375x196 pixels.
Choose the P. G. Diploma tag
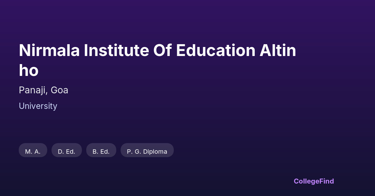[x=147, y=152]
